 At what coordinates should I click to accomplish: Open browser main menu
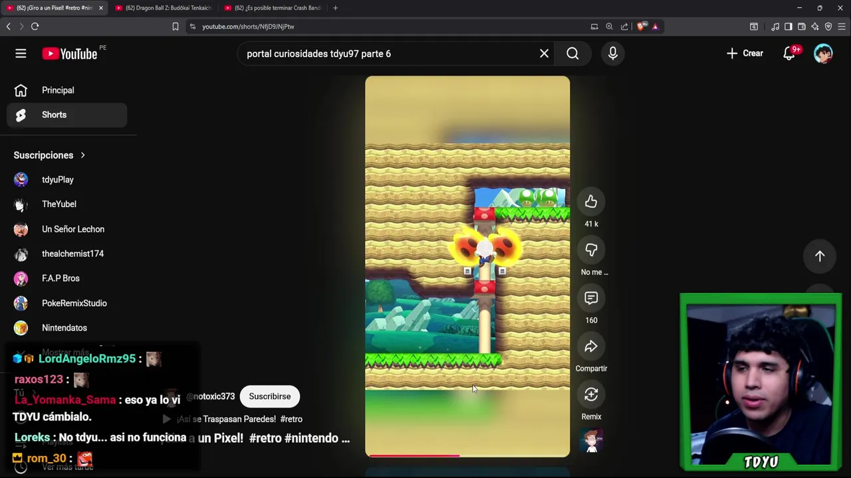coord(842,27)
